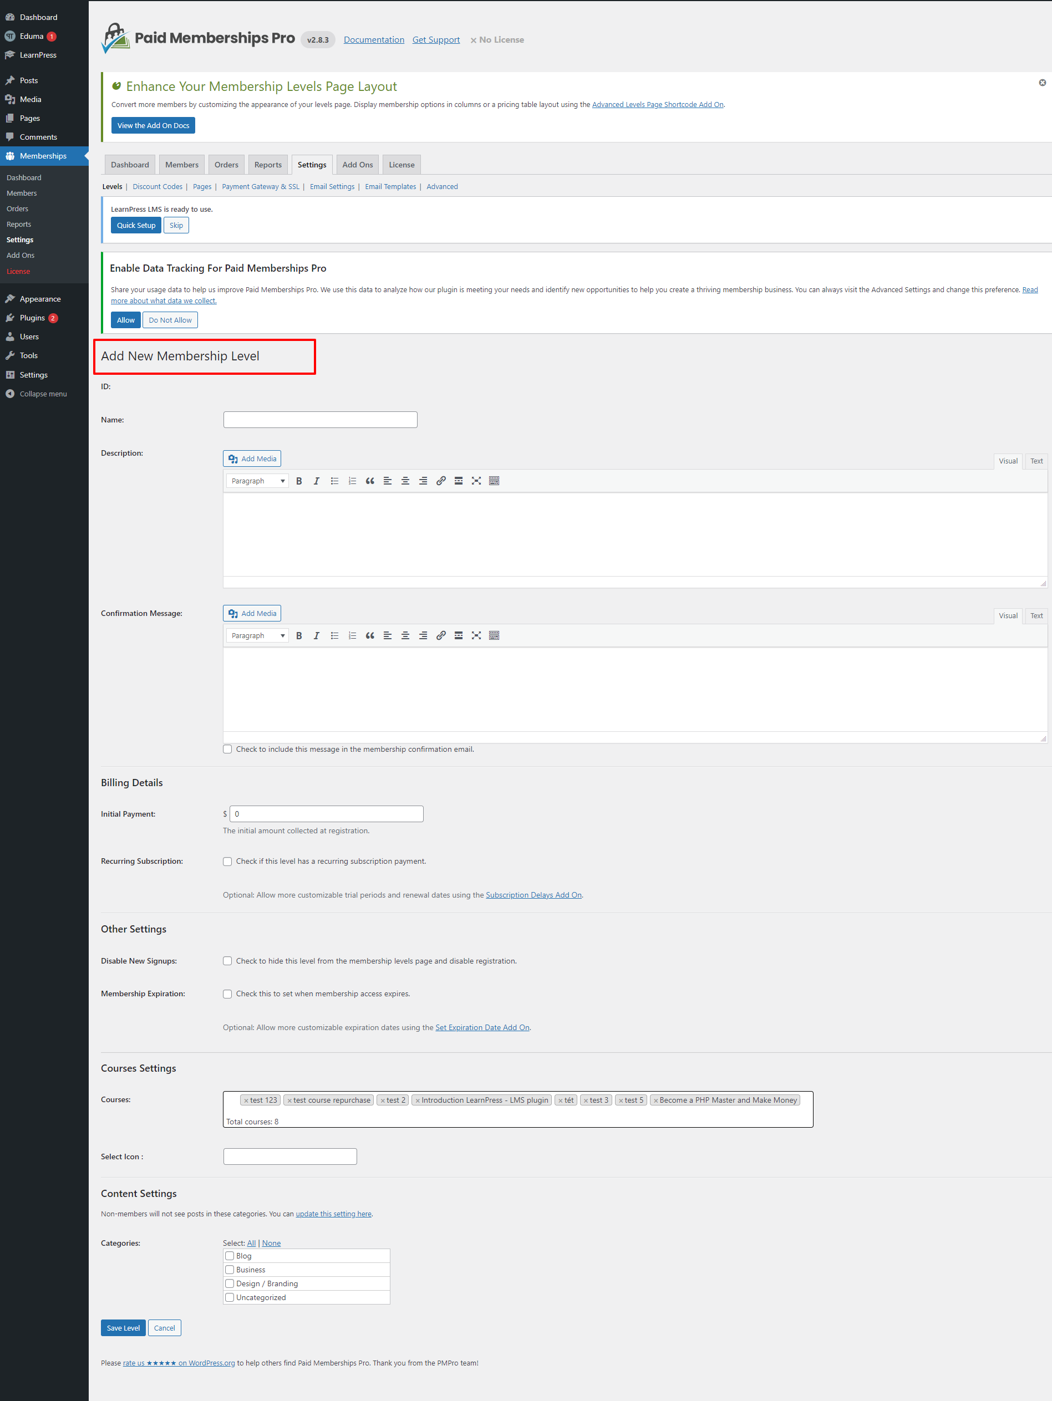Screen dimensions: 1052x1401
Task: Click inside the Courses selection box
Action: pos(518,1109)
